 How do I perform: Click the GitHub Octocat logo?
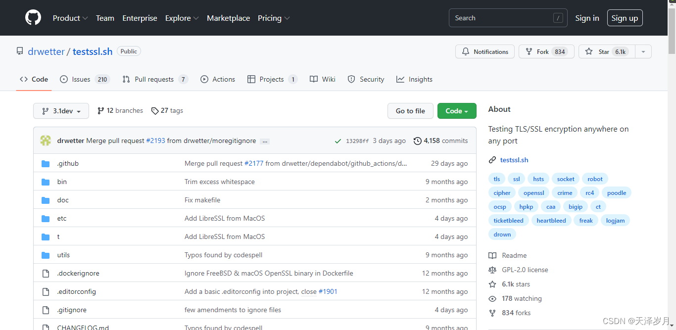(x=33, y=18)
